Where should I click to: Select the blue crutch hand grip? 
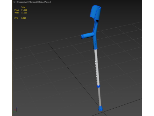tap(87, 36)
